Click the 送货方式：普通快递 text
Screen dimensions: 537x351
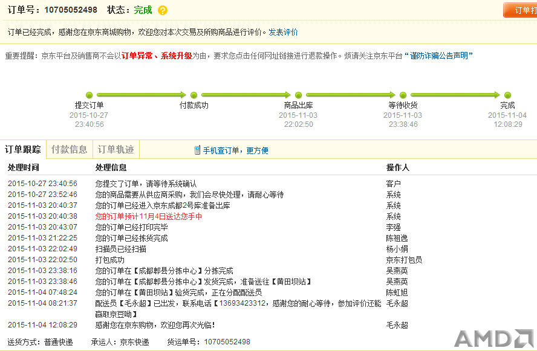[x=40, y=342]
